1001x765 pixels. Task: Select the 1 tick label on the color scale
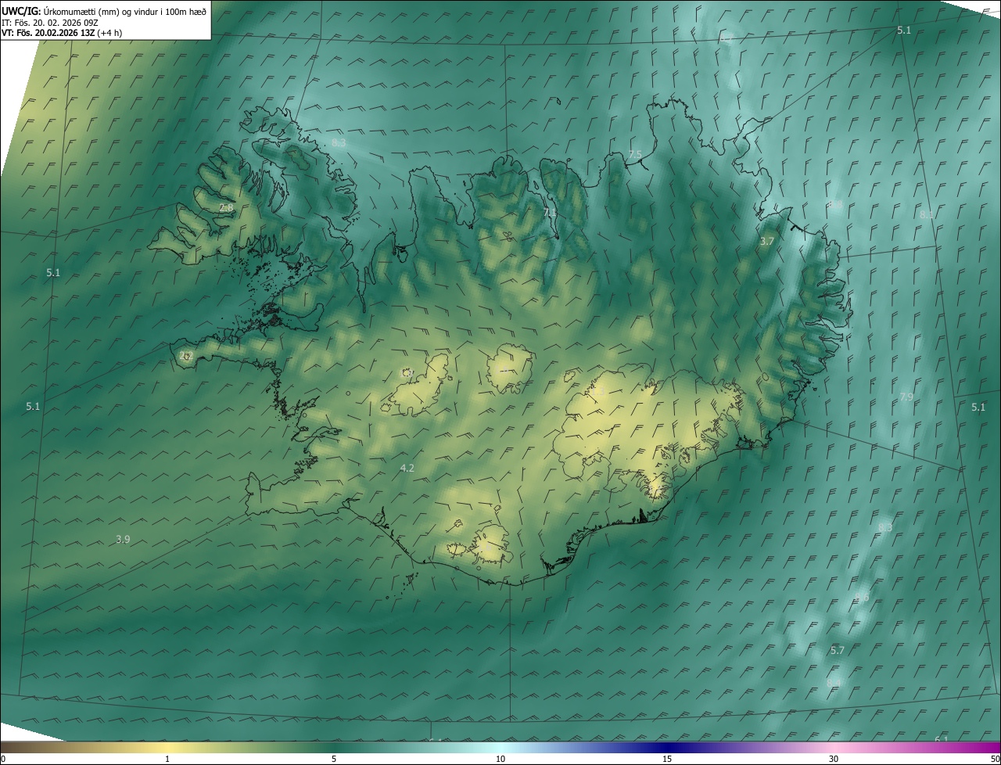pyautogui.click(x=167, y=759)
